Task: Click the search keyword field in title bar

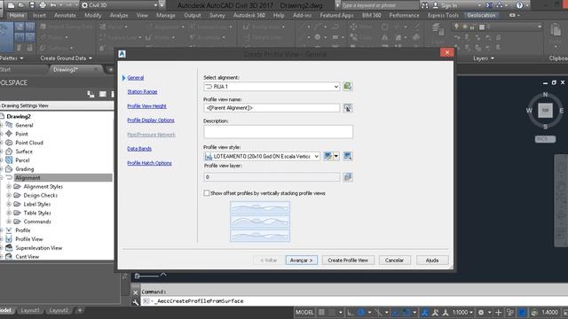Action: pos(380,5)
